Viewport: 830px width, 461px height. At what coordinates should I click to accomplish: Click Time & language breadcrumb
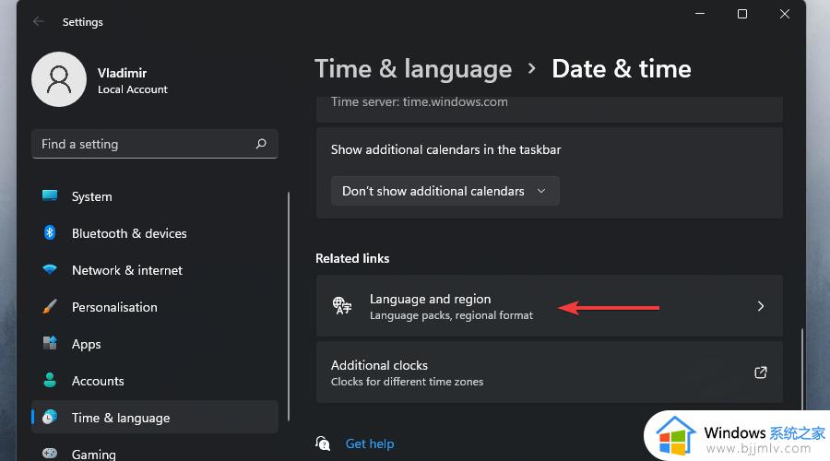pyautogui.click(x=413, y=69)
